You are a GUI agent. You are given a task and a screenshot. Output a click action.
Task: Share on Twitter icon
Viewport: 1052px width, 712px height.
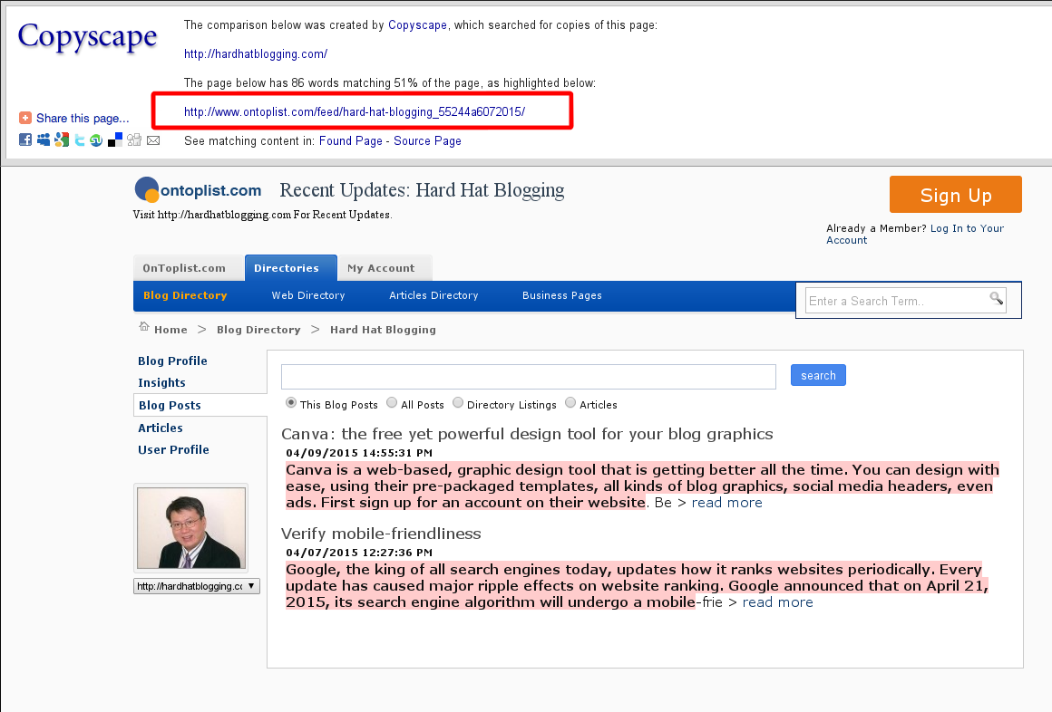[79, 140]
